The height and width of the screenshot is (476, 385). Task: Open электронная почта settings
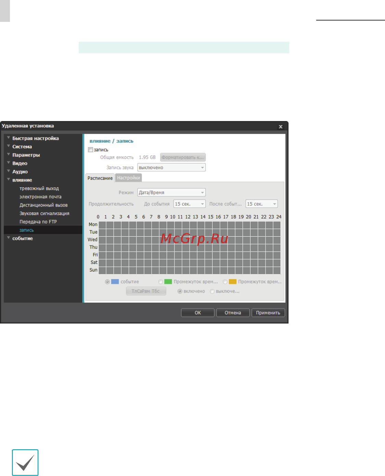[x=40, y=197]
